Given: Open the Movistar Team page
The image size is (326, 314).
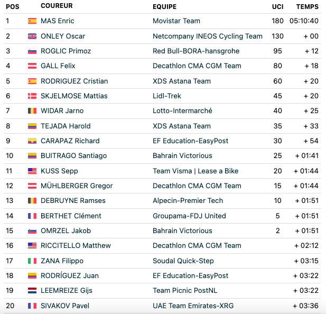Looking at the screenshot, I should tap(176, 21).
